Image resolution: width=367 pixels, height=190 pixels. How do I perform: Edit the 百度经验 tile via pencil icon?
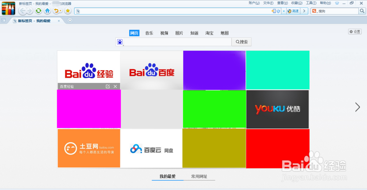tap(108, 86)
